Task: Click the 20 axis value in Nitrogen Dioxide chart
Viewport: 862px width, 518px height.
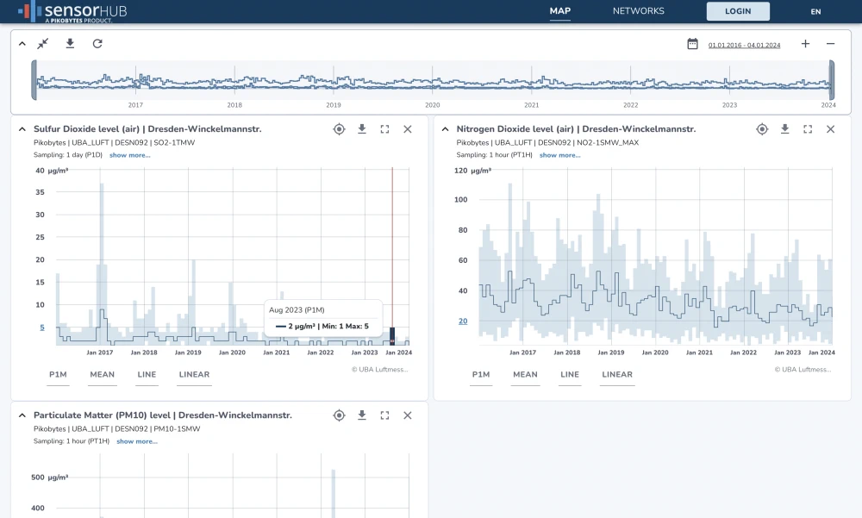Action: click(463, 321)
